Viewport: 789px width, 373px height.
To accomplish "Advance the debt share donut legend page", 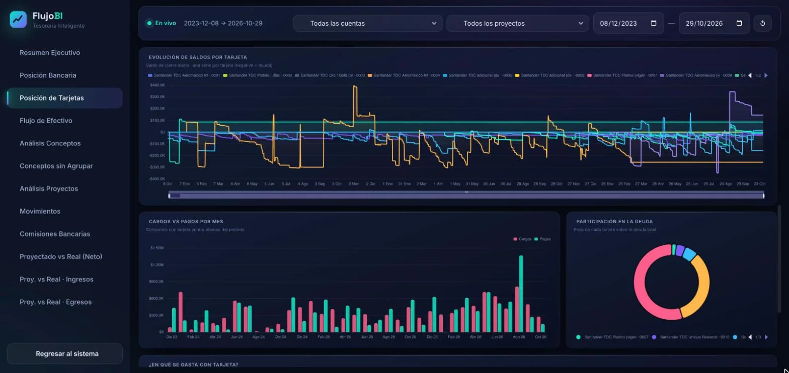I will point(766,337).
